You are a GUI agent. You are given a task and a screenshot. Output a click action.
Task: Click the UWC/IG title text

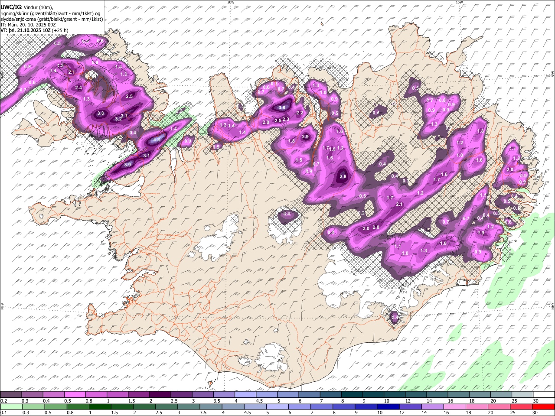tap(10, 6)
